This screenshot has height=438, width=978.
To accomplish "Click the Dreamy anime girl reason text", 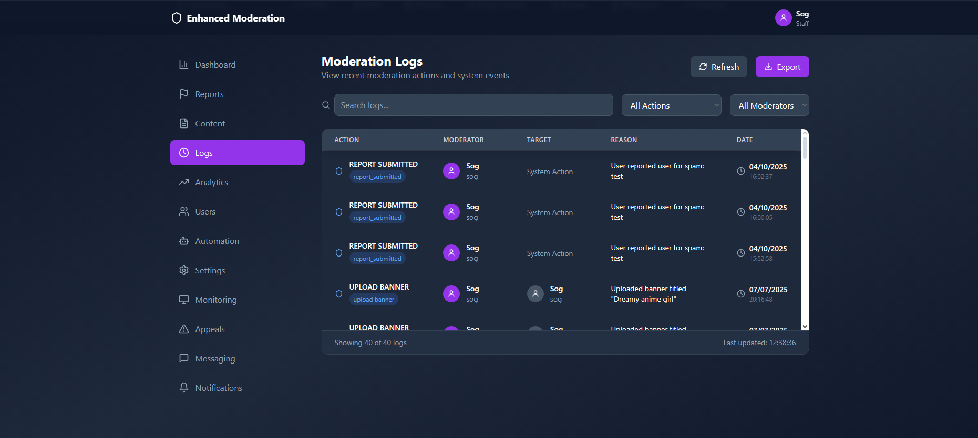I will [648, 294].
